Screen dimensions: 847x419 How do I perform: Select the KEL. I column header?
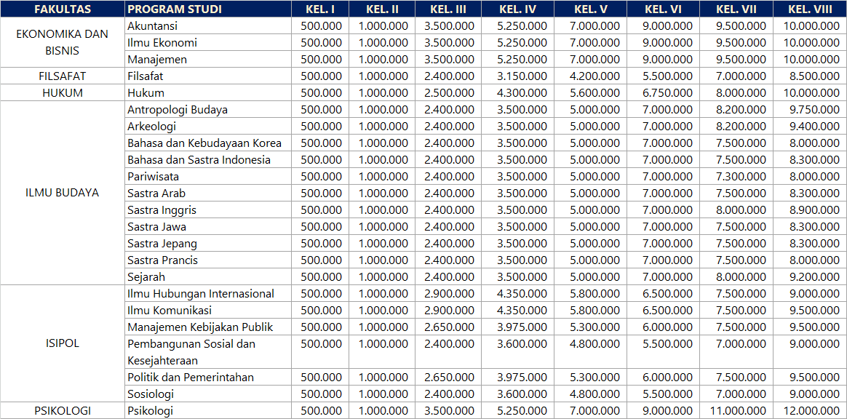(x=320, y=9)
